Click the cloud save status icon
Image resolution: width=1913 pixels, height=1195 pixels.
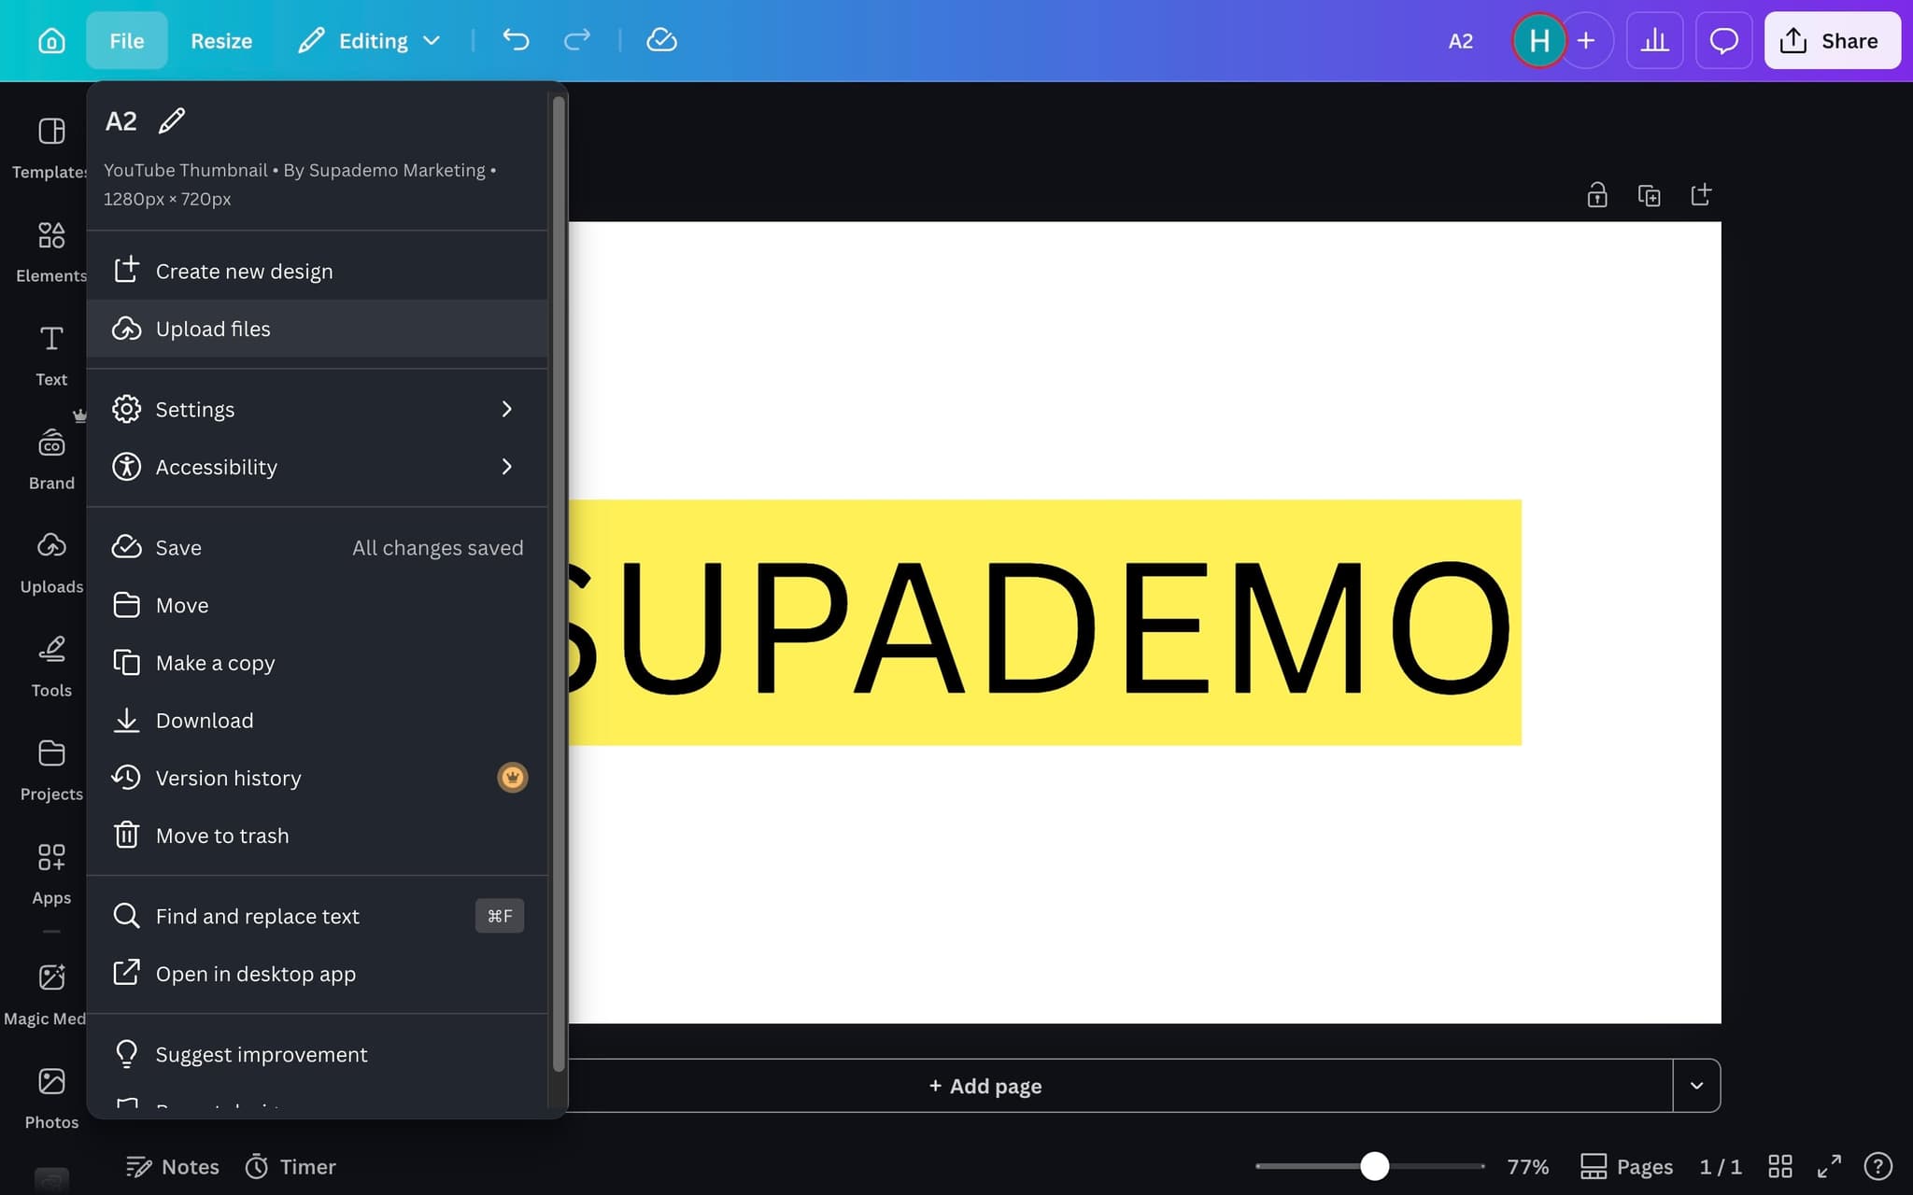pyautogui.click(x=661, y=40)
